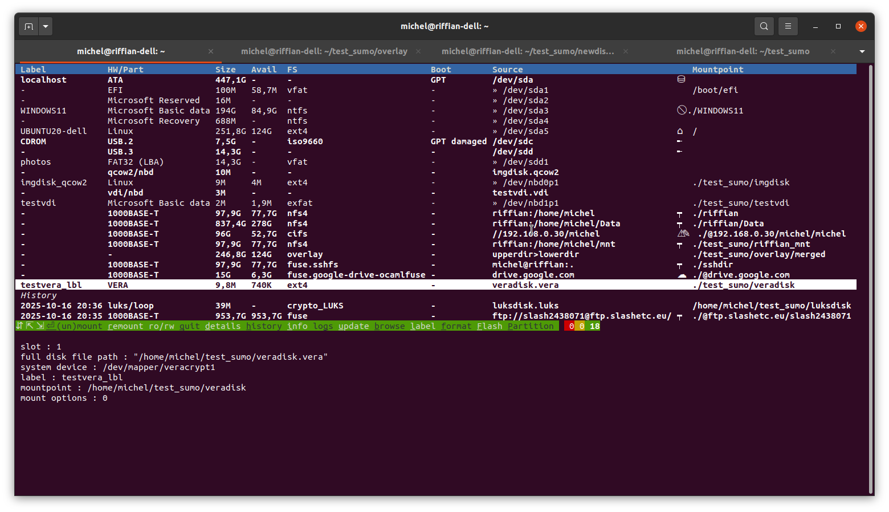Select the imgdisk_qcow2 partition row
Viewport: 889px width, 512px height.
point(436,182)
